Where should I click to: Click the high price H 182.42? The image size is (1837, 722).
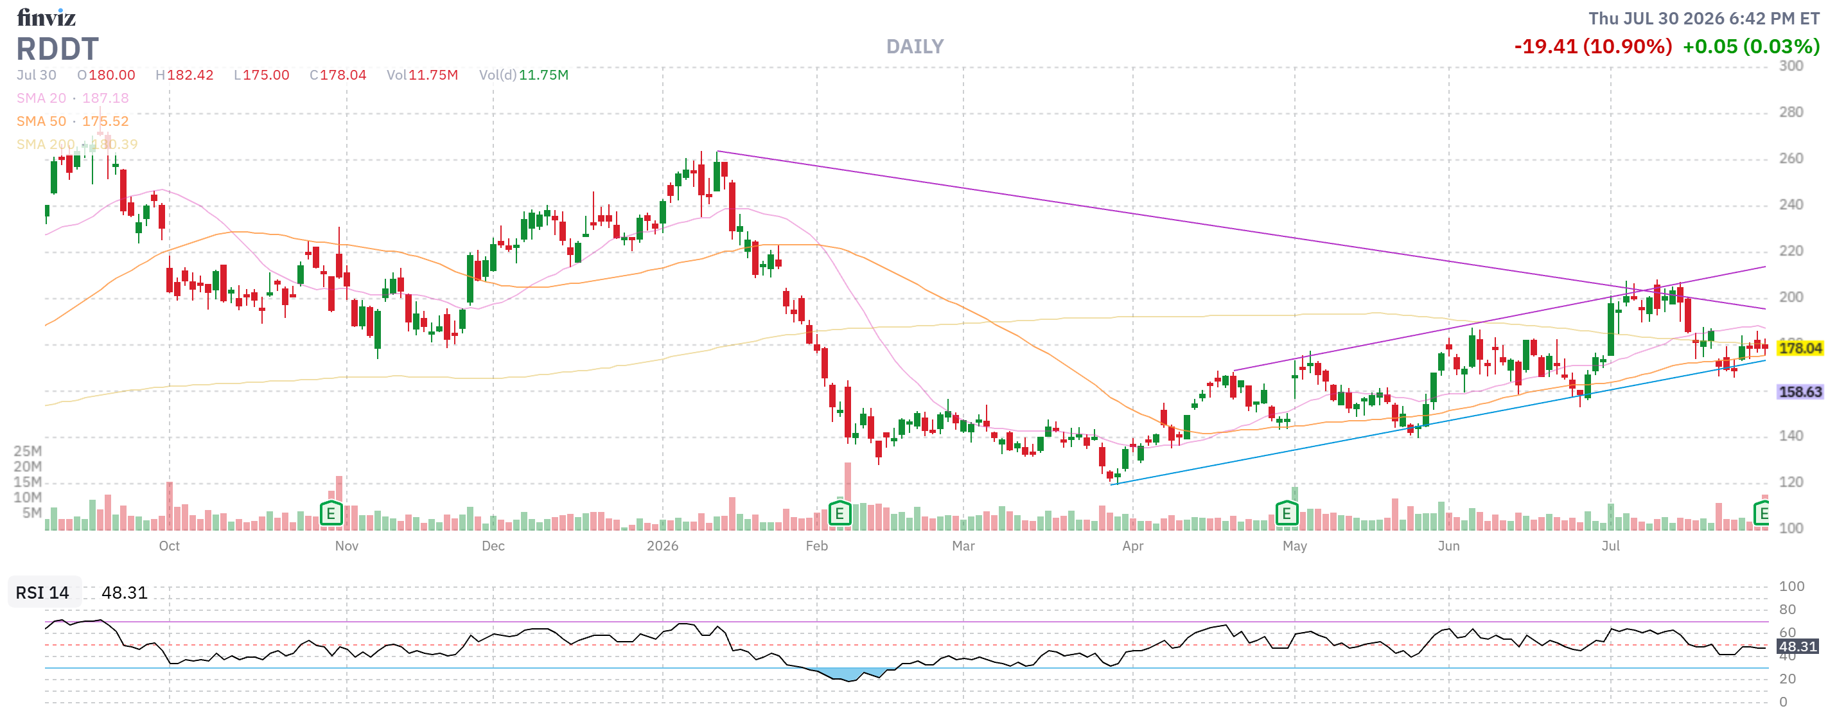[185, 75]
